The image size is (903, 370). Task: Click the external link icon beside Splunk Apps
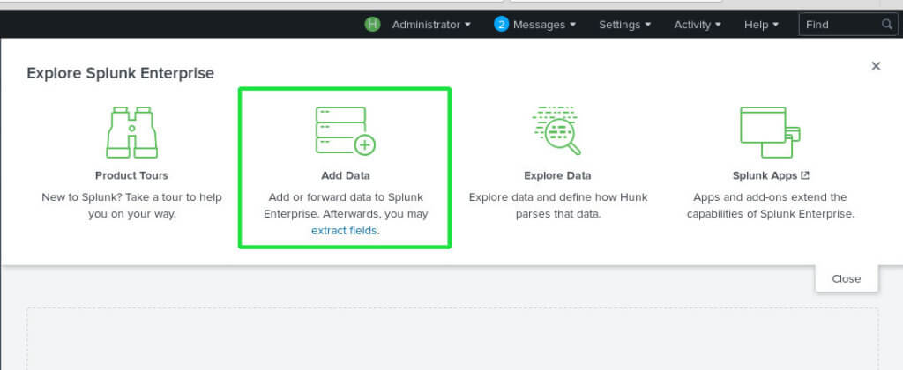click(x=804, y=175)
